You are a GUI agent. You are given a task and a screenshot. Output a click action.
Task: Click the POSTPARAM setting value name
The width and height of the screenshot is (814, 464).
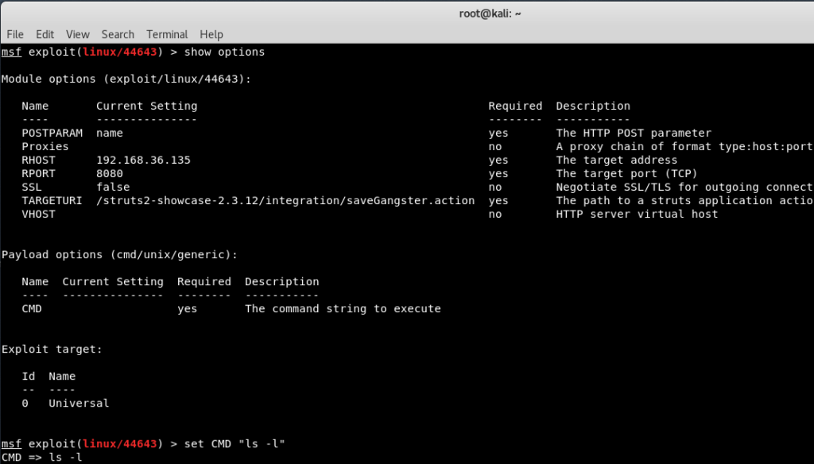(x=110, y=133)
